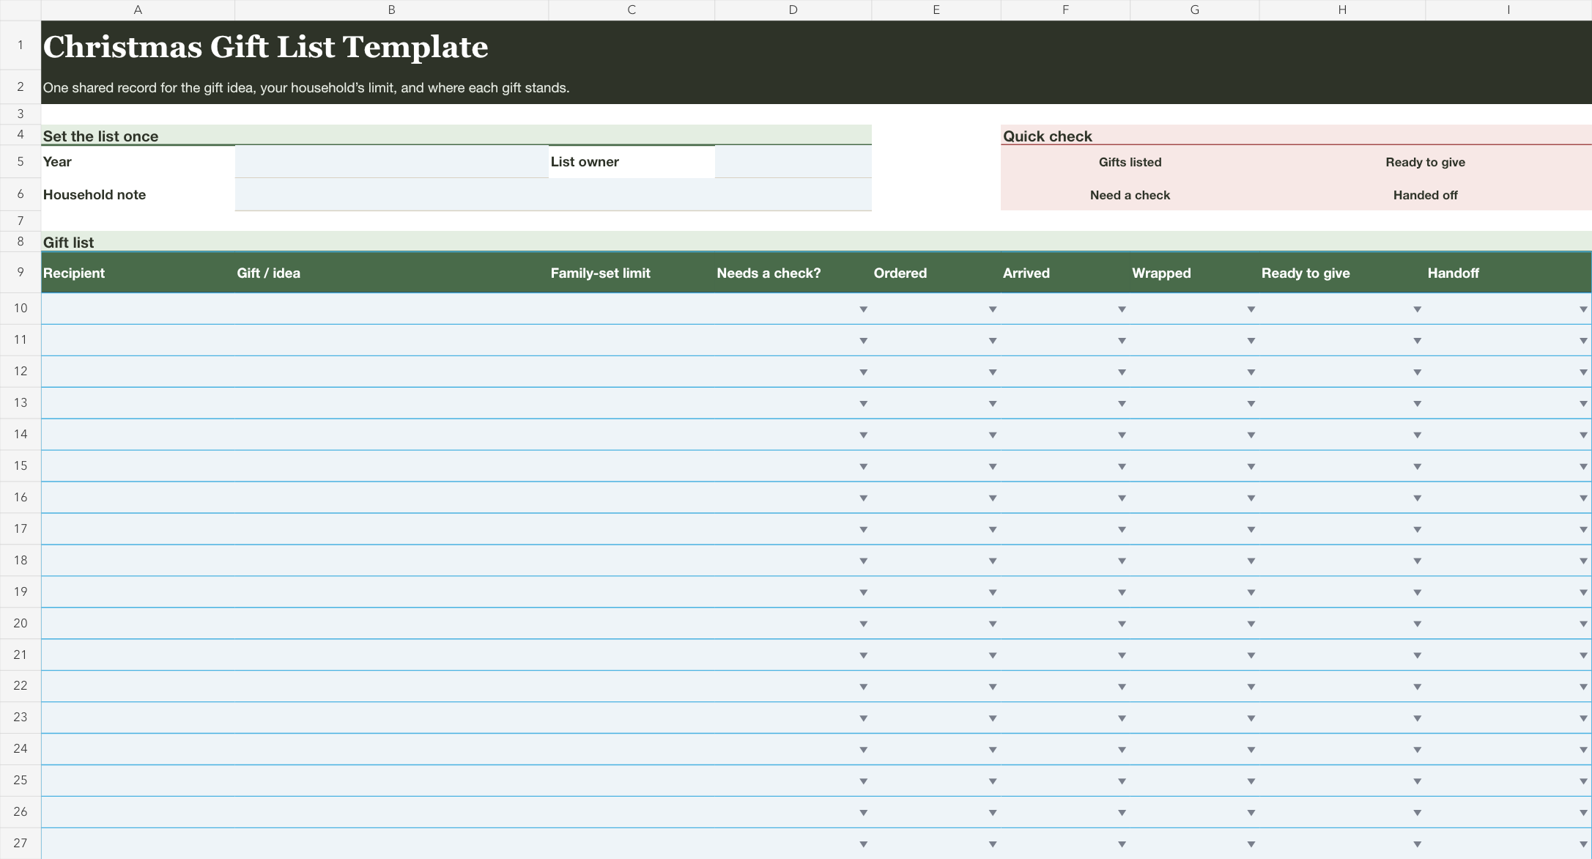
Task: Click the Family-set limit cell in row 12
Action: pos(632,372)
